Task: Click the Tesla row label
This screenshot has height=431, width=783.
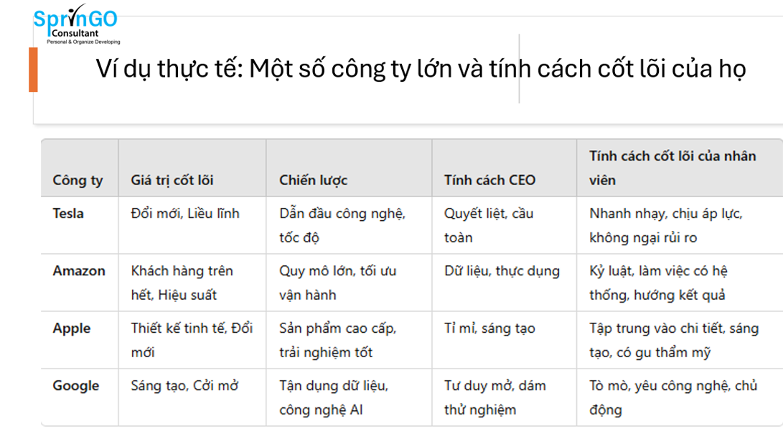Action: click(68, 214)
